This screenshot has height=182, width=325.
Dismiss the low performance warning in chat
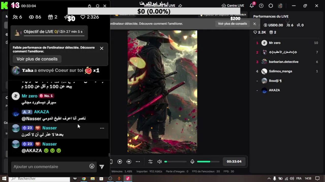[102, 48]
